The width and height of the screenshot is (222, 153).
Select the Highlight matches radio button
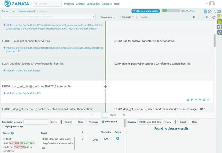[3, 127]
